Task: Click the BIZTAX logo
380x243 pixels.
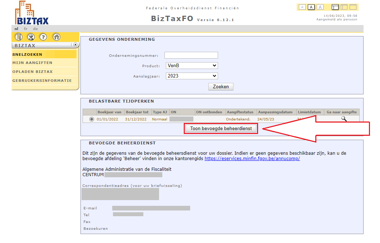Action: coord(32,13)
